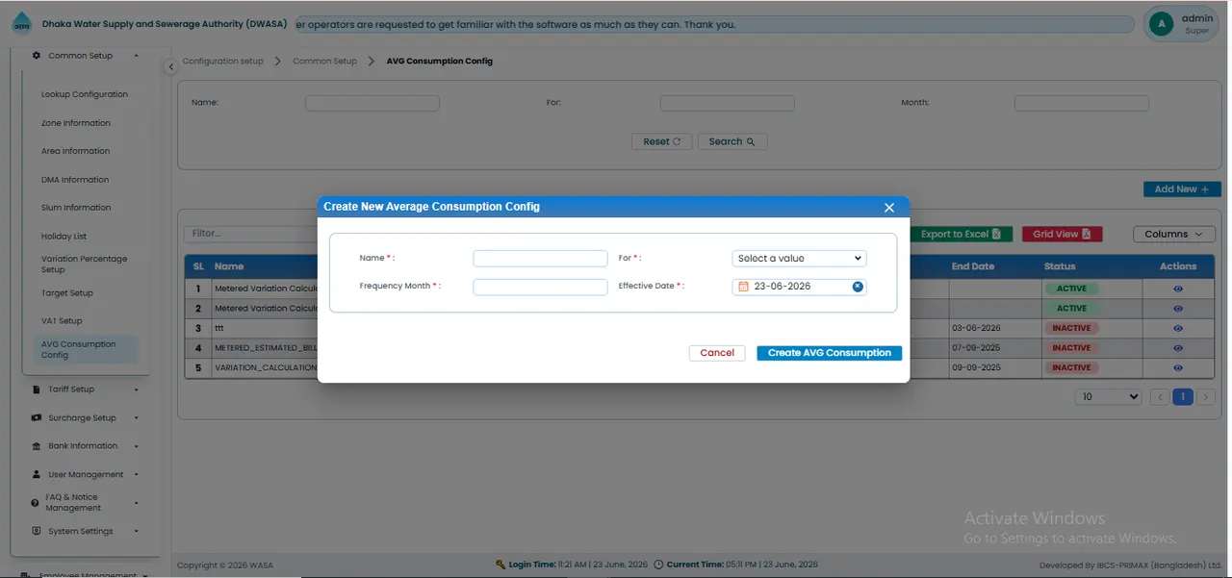Click the Name search filter field

click(372, 103)
